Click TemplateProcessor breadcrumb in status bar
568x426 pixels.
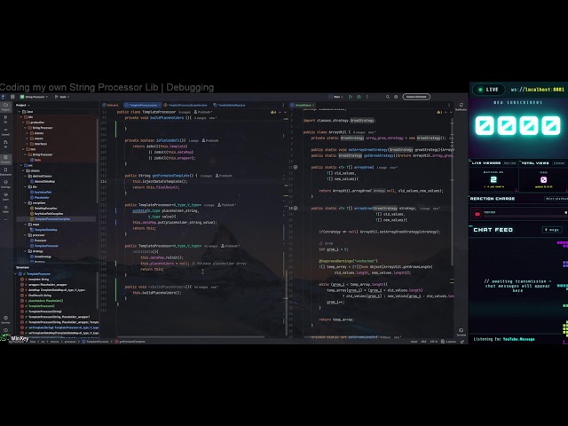[96, 341]
